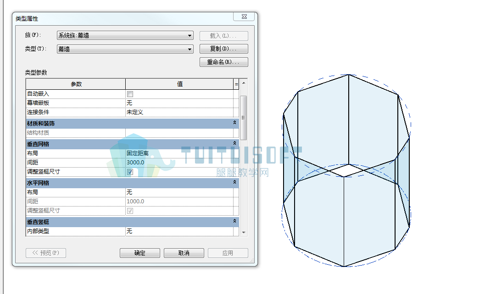
Task: Collapse the 垂直网格 section
Action: [235, 143]
